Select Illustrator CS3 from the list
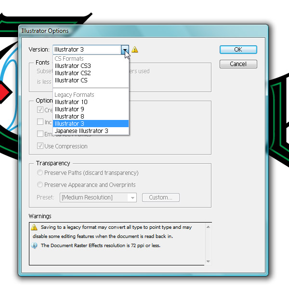Screen dimensions: 289x303 pyautogui.click(x=91, y=66)
